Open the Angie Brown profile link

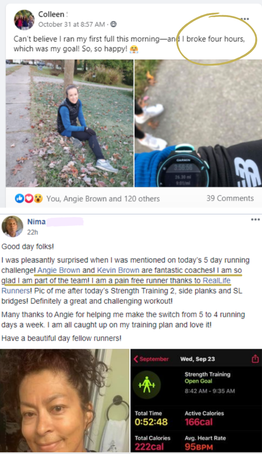click(x=59, y=270)
